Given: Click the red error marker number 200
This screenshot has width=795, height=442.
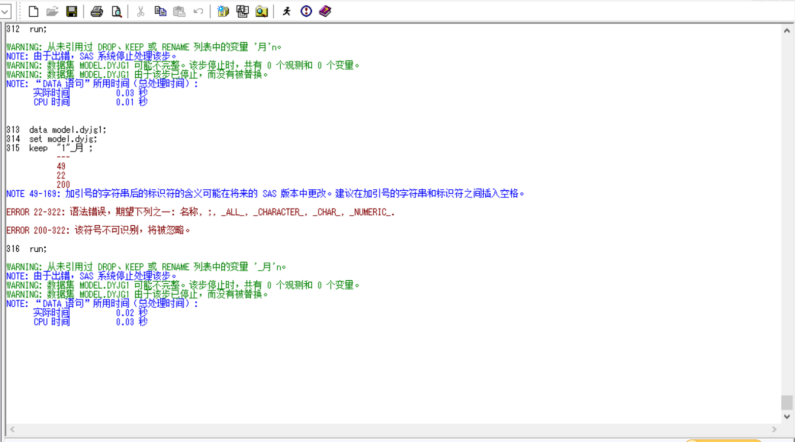Looking at the screenshot, I should [63, 185].
